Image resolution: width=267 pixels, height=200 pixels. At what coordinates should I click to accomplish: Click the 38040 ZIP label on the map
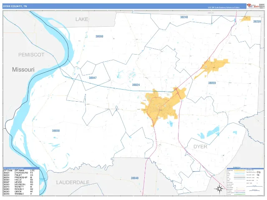coord(135,178)
